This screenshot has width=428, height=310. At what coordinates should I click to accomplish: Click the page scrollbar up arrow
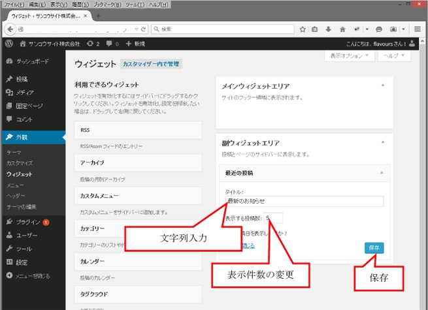click(x=423, y=41)
